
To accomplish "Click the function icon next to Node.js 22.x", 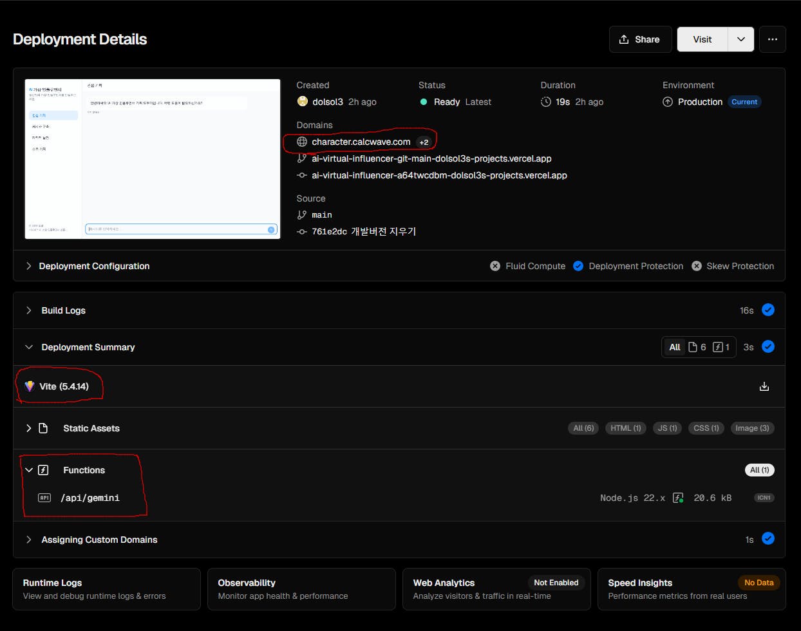I will coord(678,498).
